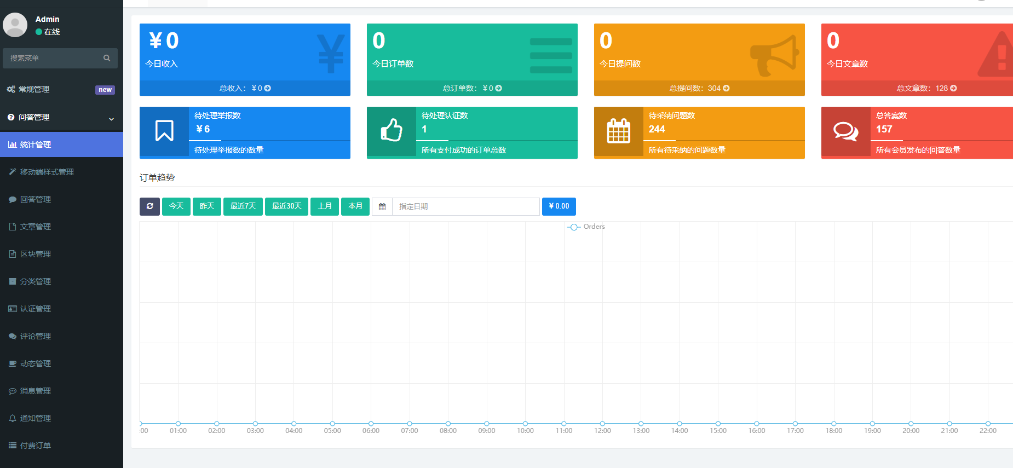
Task: Click the Admin avatar picture
Action: [x=15, y=25]
